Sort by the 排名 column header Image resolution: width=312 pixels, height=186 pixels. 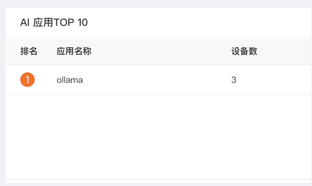coord(29,51)
